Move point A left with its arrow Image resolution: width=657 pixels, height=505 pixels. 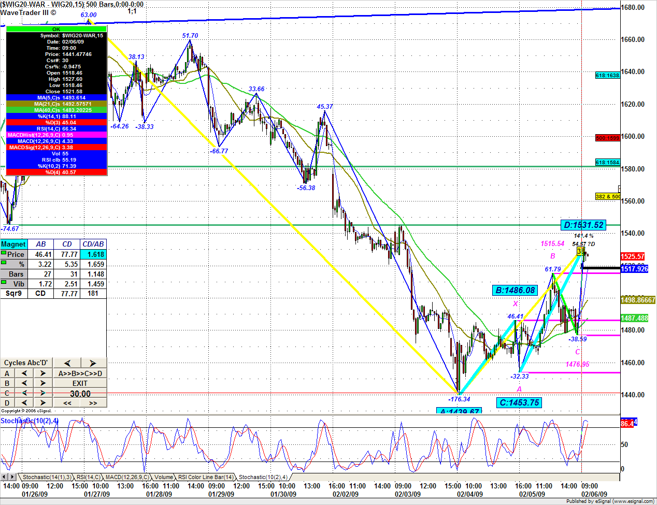[24, 373]
